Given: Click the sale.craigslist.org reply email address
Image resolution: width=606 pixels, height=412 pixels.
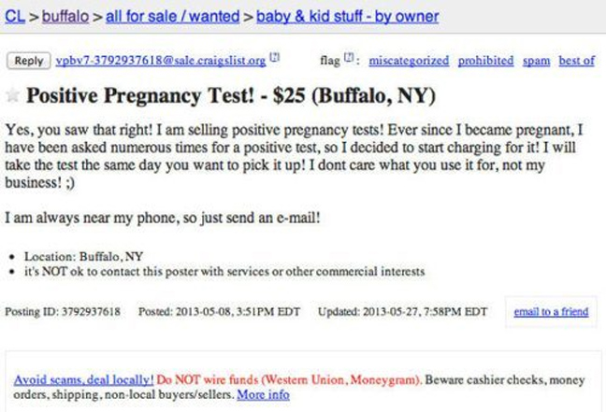Looking at the screenshot, I should pos(161,61).
